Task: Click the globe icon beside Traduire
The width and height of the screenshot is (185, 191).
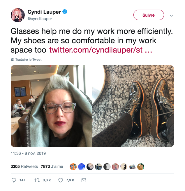Action: pos(13,60)
